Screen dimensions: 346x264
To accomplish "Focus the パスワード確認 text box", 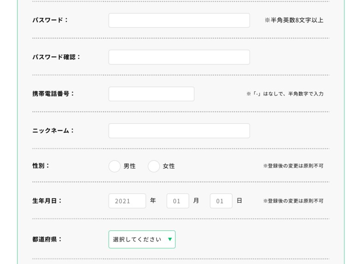I will pyautogui.click(x=179, y=57).
